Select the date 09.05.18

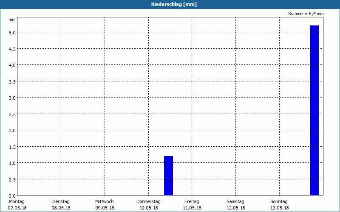pyautogui.click(x=105, y=208)
